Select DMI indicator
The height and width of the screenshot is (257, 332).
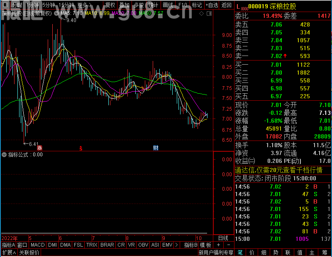pos(52,245)
